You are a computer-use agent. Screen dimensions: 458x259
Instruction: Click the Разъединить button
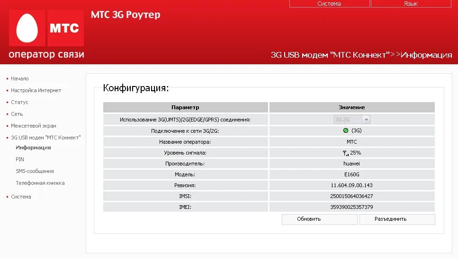(397, 219)
